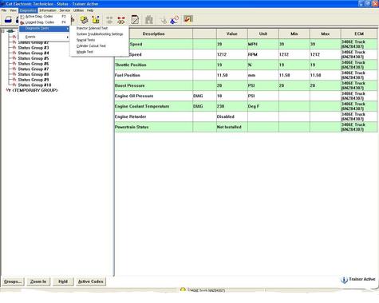Select Status Group #10 in tree
The width and height of the screenshot is (379, 303).
34,85
